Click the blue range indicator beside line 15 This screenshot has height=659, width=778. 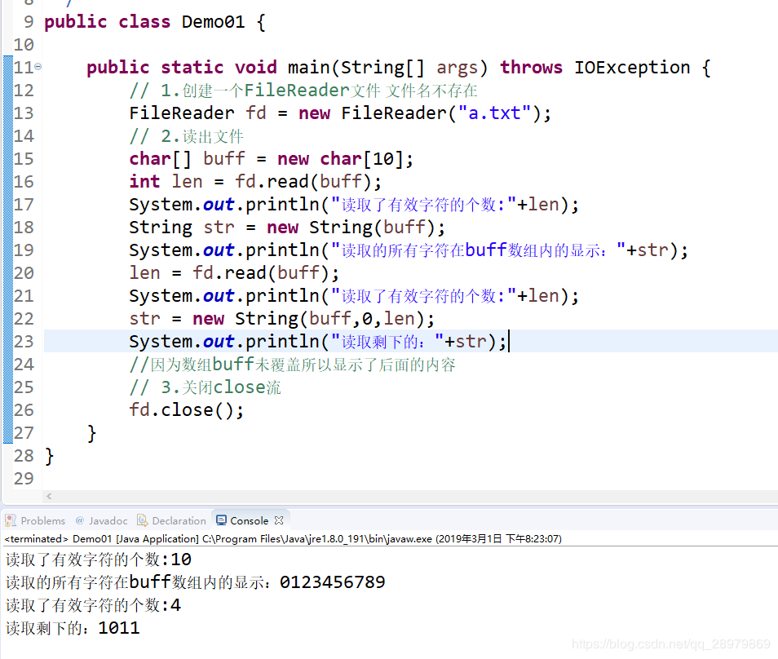pyautogui.click(x=8, y=159)
